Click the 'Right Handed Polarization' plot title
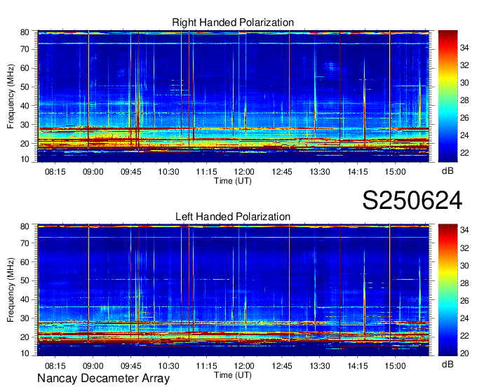This screenshot has width=477, height=387. (x=233, y=23)
